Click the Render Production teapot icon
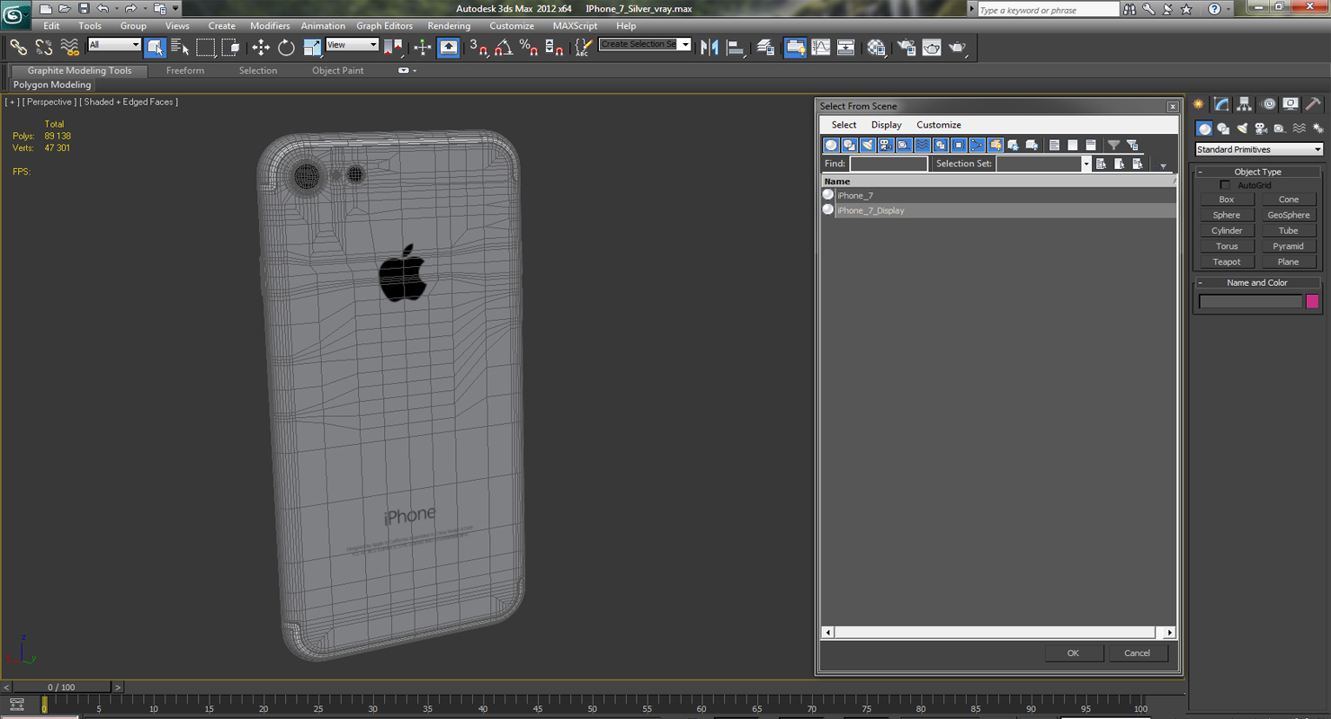1331x719 pixels. pyautogui.click(x=958, y=48)
